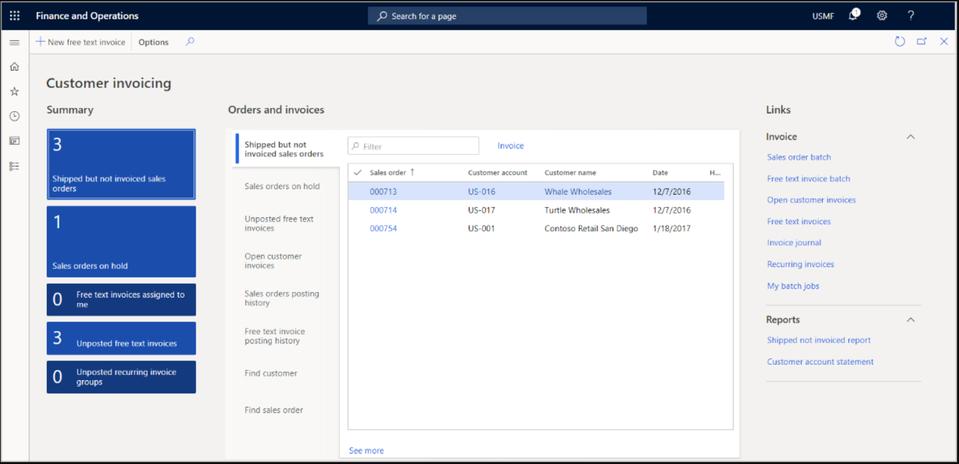Screen dimensions: 959x464
Task: Open customer account US-016
Action: pyautogui.click(x=481, y=192)
